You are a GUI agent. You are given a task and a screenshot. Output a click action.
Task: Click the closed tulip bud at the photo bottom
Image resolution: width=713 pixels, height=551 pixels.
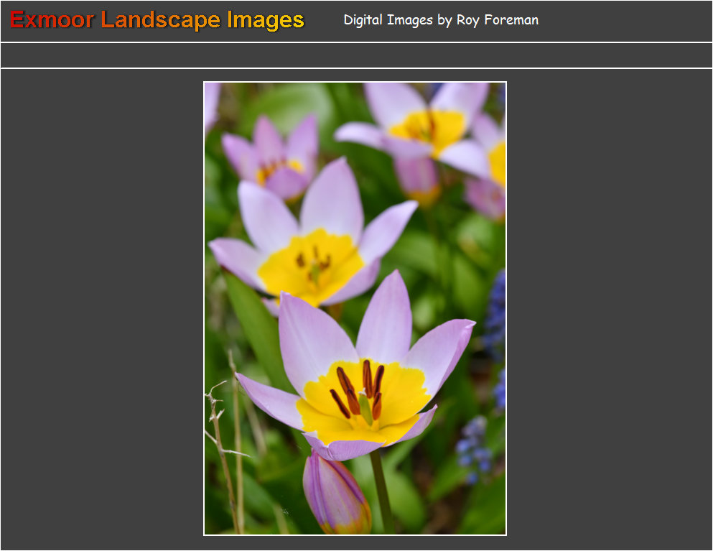335,496
